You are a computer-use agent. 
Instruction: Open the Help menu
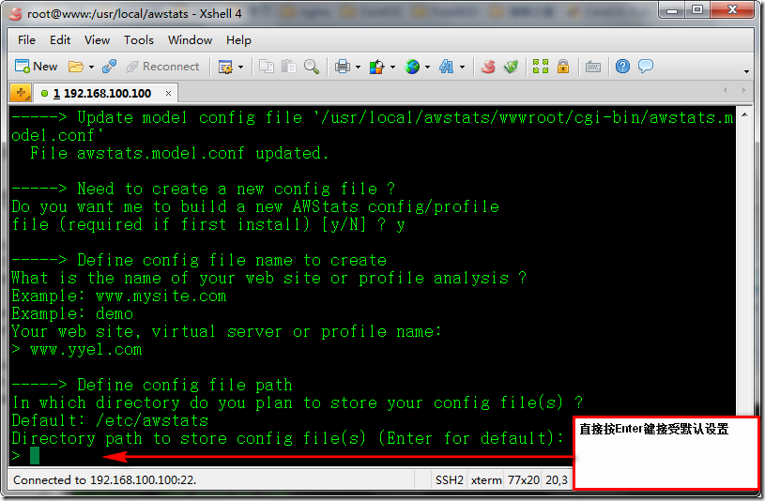point(238,40)
